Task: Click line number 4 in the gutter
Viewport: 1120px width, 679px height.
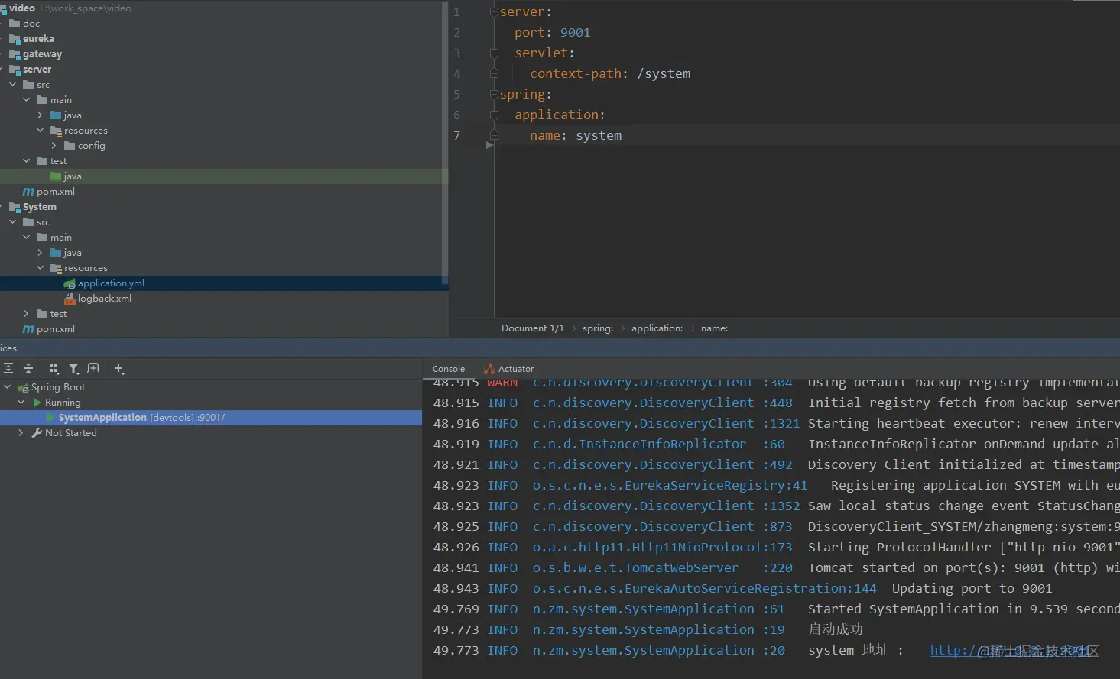Action: pyautogui.click(x=457, y=74)
